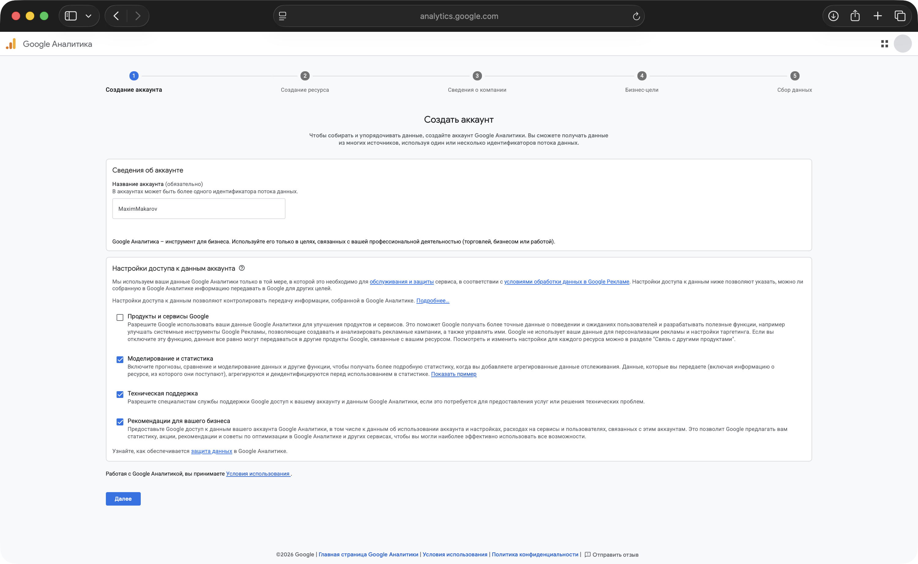
Task: Open a new tab with plus icon
Action: (878, 16)
